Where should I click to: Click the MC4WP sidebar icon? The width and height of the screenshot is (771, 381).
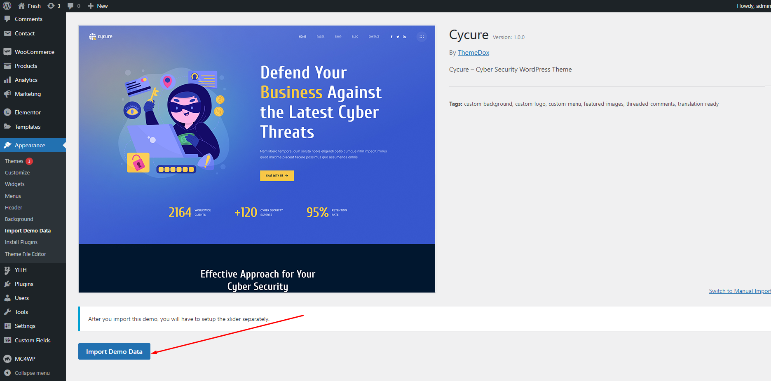(7, 359)
